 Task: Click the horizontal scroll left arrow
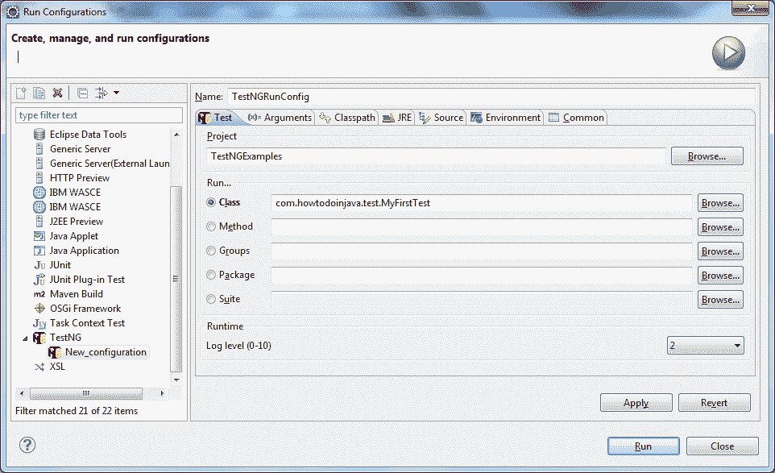click(21, 393)
